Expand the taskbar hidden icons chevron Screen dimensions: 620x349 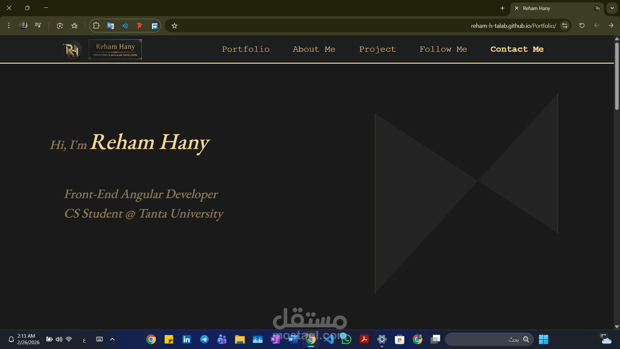point(112,339)
